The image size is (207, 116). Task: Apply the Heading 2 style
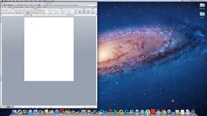[x=69, y=12]
